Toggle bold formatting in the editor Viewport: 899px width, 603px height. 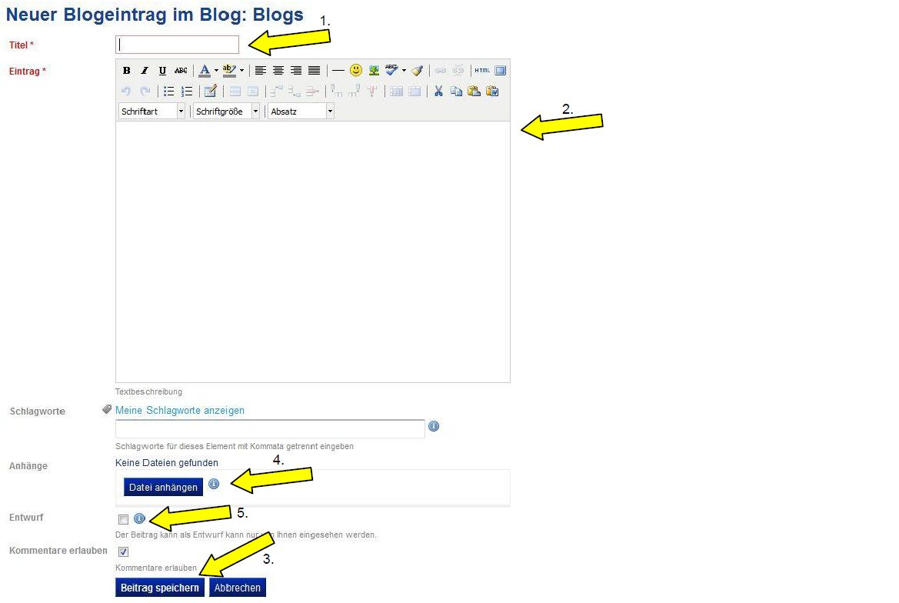(127, 71)
